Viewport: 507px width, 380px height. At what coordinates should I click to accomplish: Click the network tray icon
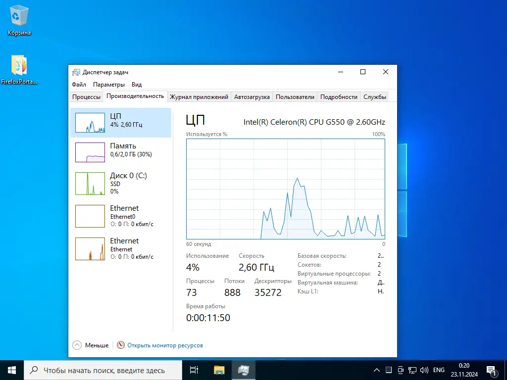point(412,370)
